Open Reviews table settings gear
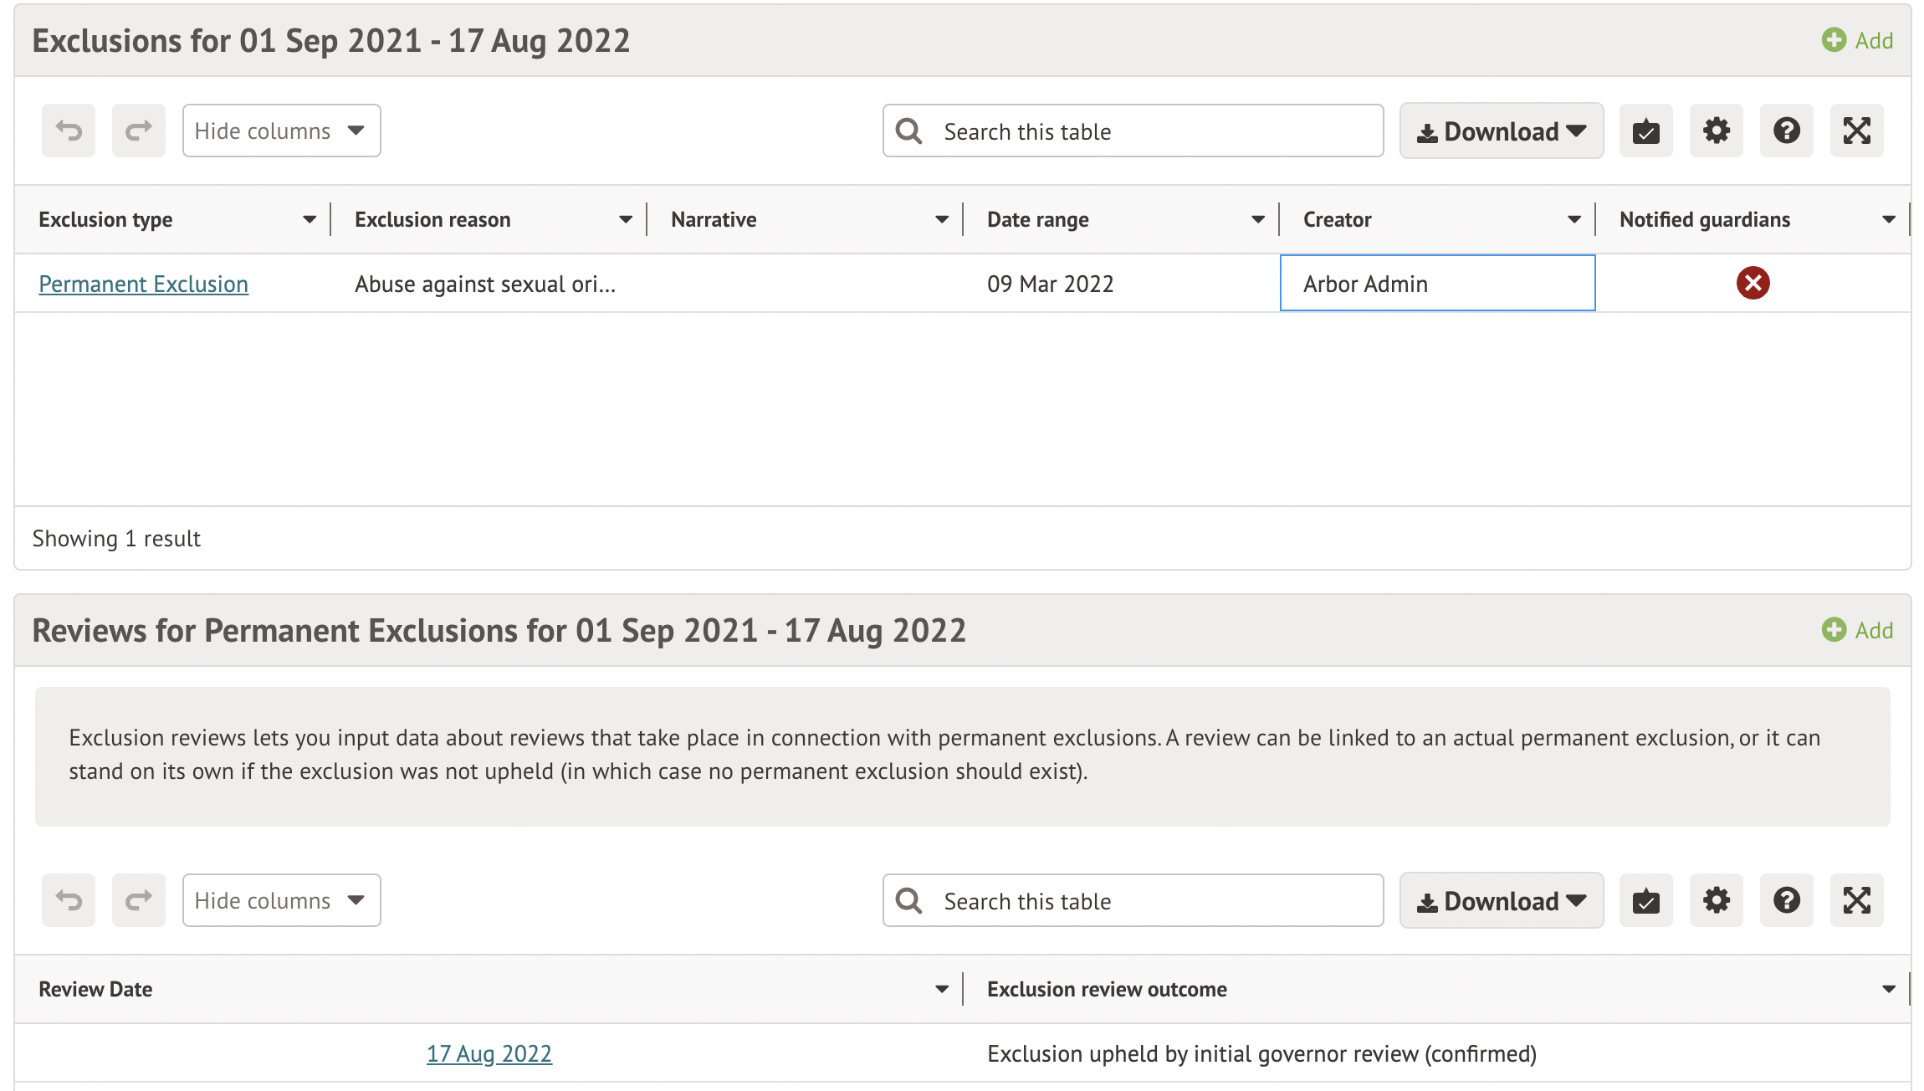This screenshot has width=1924, height=1091. (1716, 900)
